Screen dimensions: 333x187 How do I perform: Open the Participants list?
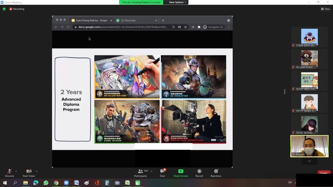click(x=141, y=173)
